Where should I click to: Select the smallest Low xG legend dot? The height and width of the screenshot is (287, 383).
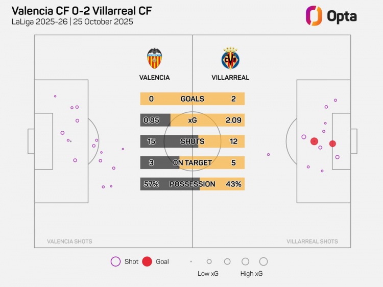pyautogui.click(x=191, y=261)
